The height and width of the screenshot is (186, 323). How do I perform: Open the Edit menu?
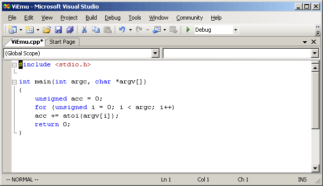29,18
